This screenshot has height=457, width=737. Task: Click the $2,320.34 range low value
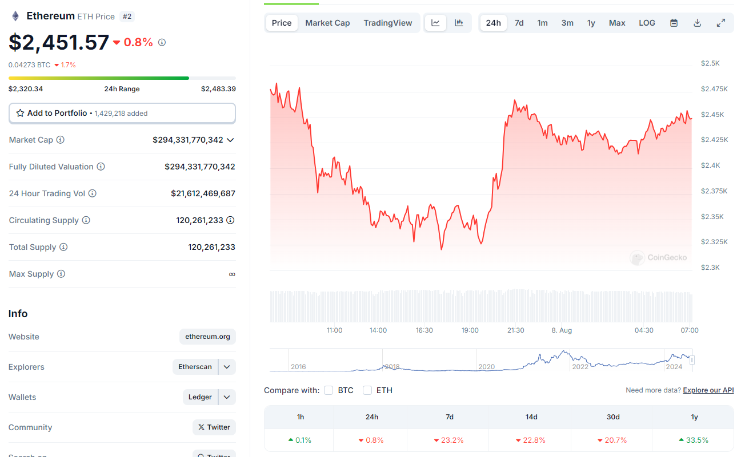tap(26, 89)
